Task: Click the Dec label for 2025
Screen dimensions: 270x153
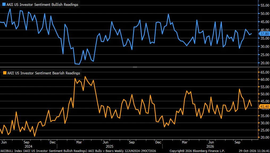Action: (x=158, y=142)
